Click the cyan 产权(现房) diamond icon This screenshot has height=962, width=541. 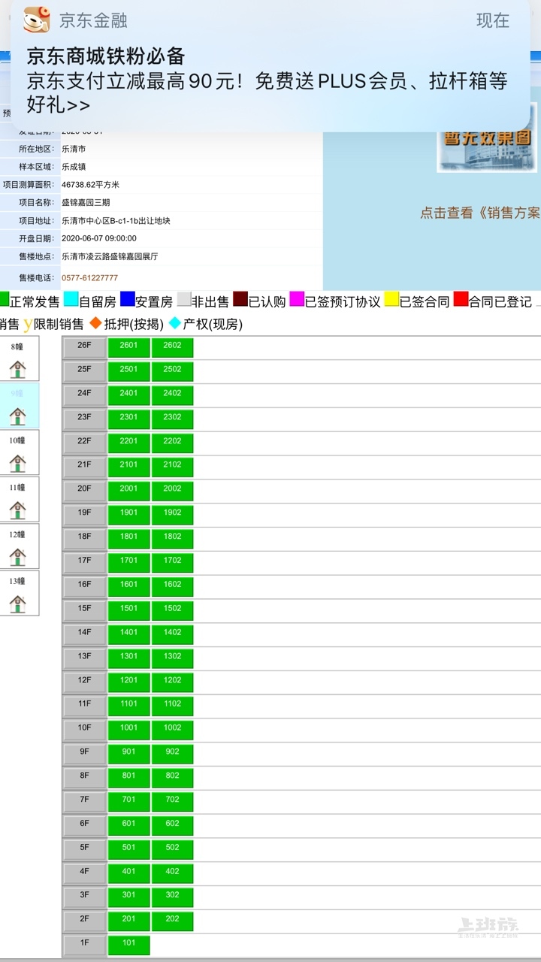[x=175, y=324]
